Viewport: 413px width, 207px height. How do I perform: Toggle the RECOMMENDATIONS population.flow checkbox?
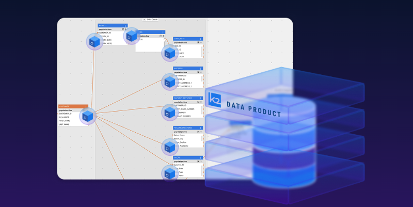click(x=198, y=132)
